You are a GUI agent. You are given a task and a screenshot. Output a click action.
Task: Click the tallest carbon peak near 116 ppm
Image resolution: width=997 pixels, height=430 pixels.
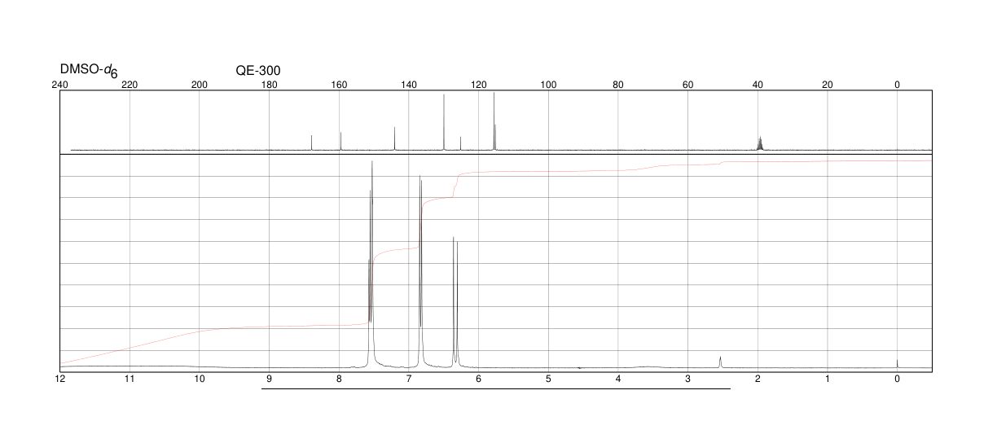(x=494, y=121)
